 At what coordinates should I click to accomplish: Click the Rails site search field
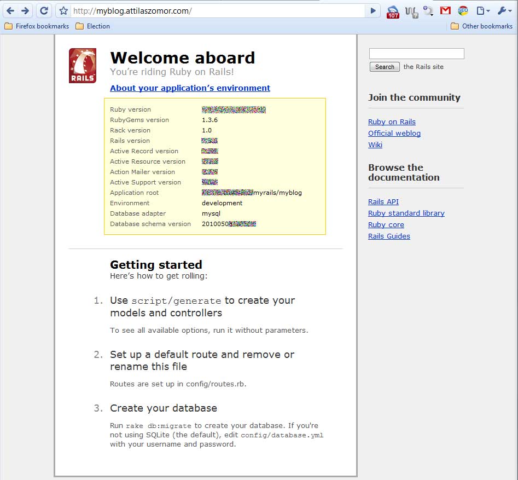pos(417,54)
